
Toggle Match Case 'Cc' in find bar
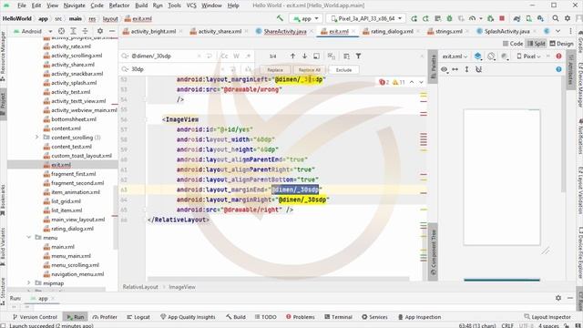(x=224, y=56)
